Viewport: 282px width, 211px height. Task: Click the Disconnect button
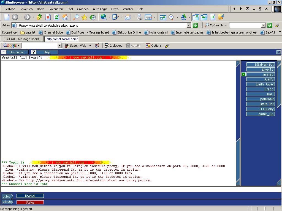pyautogui.click(x=15, y=52)
